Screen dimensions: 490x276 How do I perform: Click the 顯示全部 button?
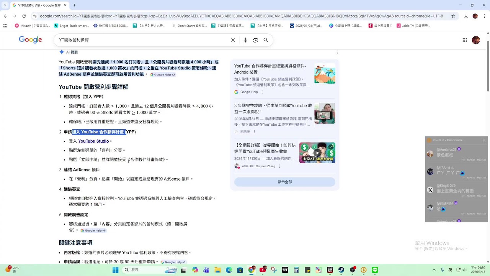(x=285, y=182)
